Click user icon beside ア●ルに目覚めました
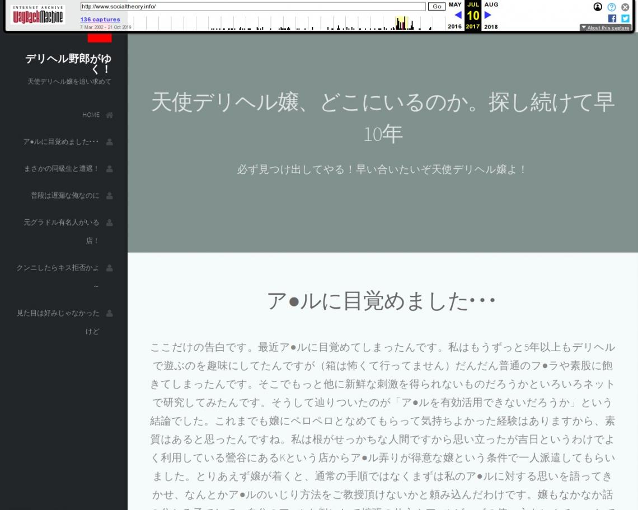The height and width of the screenshot is (510, 638). click(x=110, y=142)
